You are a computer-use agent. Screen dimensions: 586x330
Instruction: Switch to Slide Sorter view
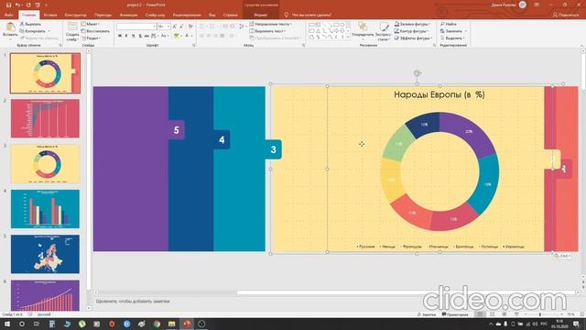coord(493,314)
